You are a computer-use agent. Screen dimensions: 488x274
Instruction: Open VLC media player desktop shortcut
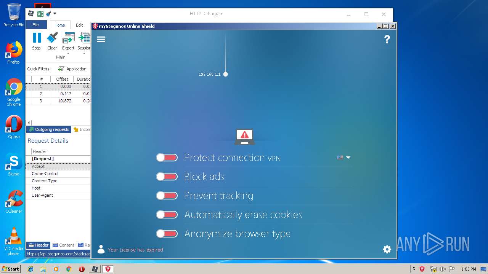(x=14, y=241)
